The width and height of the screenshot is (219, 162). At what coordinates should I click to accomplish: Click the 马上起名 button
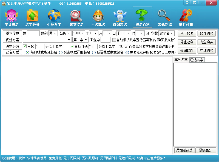pos(187,34)
